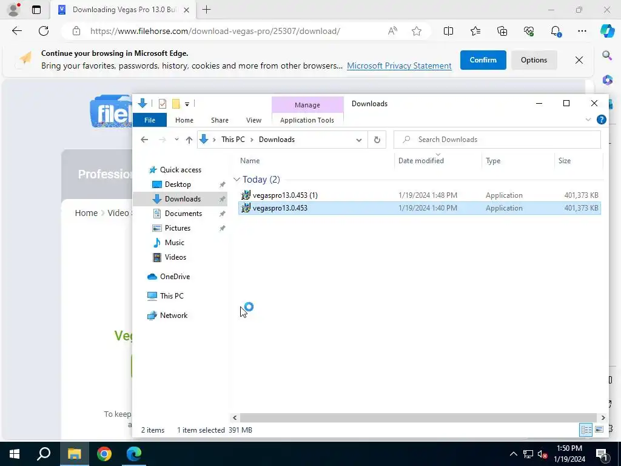
Task: Sort by Size column header
Action: [x=565, y=160]
